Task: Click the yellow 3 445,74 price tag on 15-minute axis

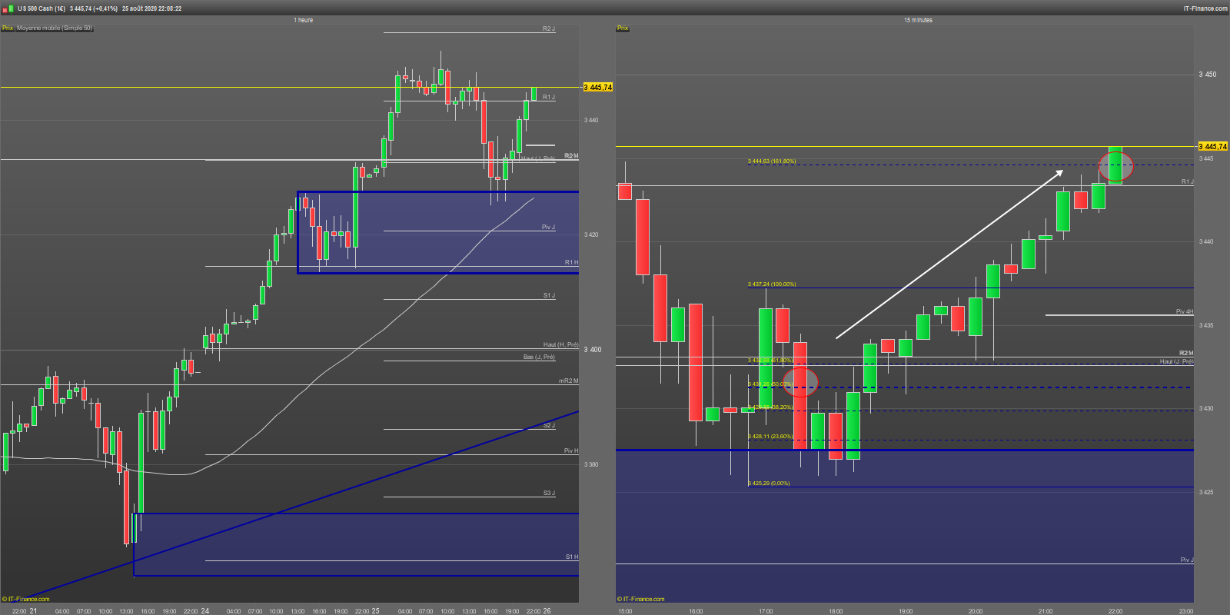Action: (x=1213, y=146)
